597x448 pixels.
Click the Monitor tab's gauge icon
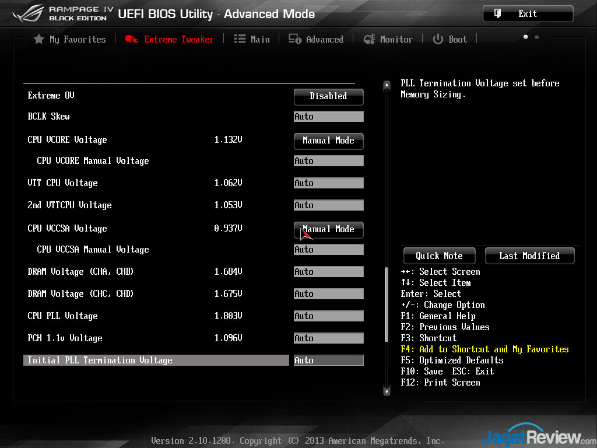369,39
